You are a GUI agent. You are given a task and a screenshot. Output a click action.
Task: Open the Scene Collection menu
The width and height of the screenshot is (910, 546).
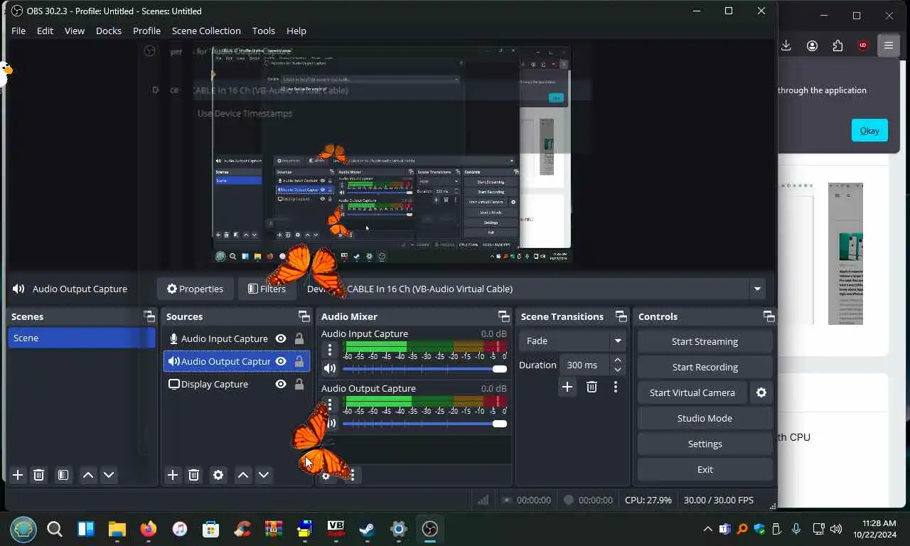pyautogui.click(x=206, y=31)
